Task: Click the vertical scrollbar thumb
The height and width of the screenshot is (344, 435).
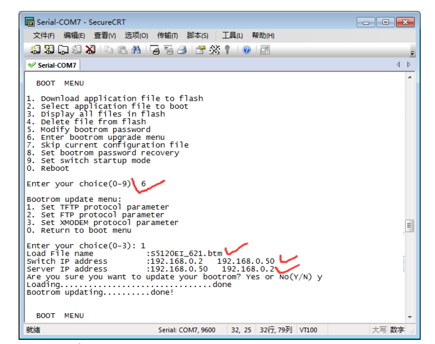Action: (x=410, y=226)
